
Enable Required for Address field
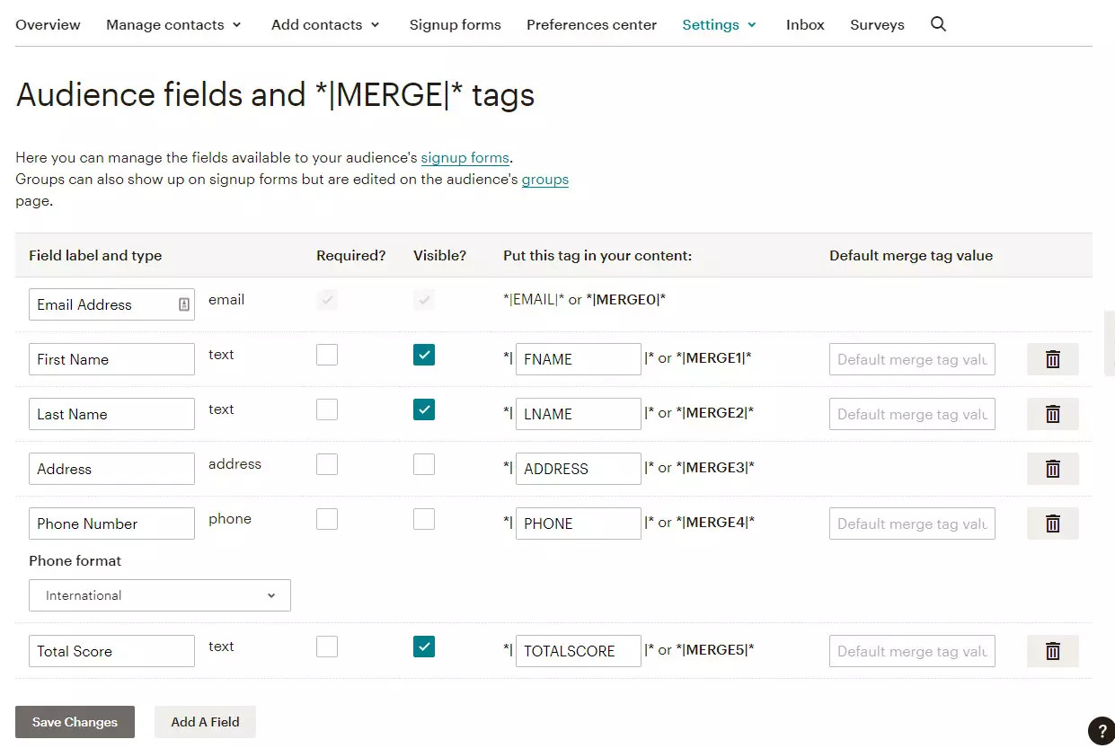click(327, 464)
